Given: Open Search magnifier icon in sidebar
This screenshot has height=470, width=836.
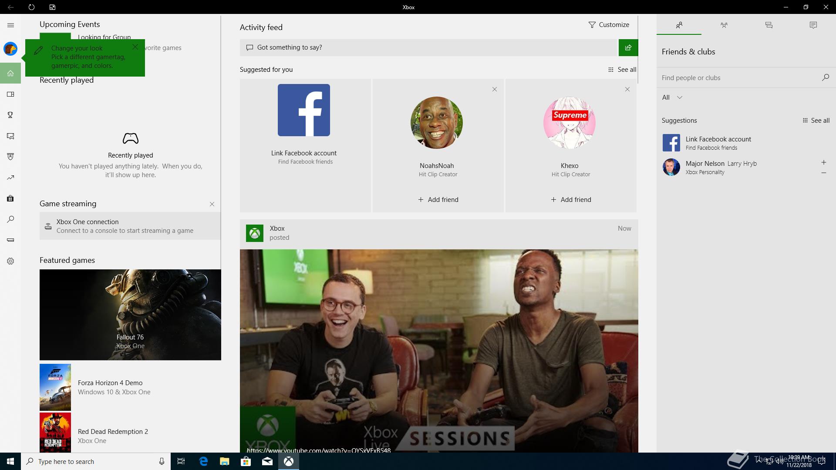Looking at the screenshot, I should 10,219.
